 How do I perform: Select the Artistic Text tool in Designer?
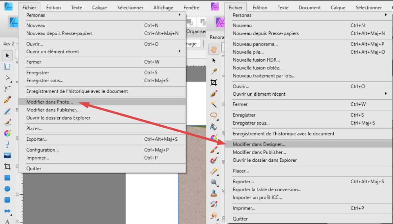(7, 222)
